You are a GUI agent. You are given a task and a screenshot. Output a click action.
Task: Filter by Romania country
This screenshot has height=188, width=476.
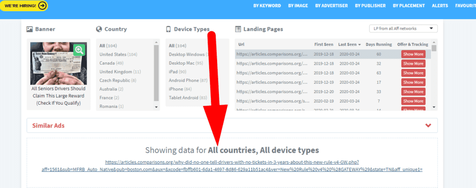pos(112,106)
